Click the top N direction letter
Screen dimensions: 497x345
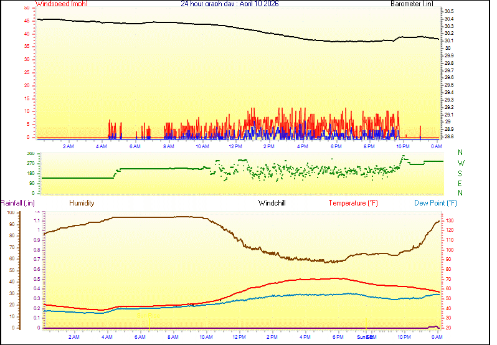point(460,153)
